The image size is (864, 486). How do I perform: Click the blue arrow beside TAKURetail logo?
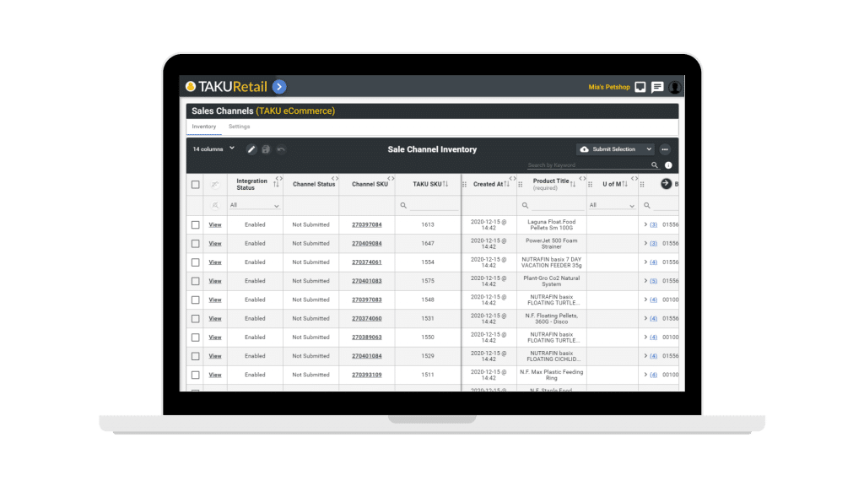pyautogui.click(x=279, y=87)
